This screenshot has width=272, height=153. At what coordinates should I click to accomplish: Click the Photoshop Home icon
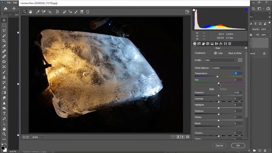pyautogui.click(x=6, y=8)
